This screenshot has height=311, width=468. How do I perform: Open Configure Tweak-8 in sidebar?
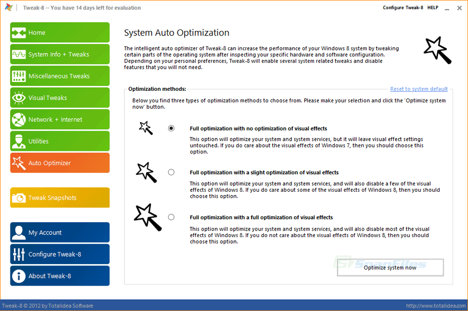point(60,254)
